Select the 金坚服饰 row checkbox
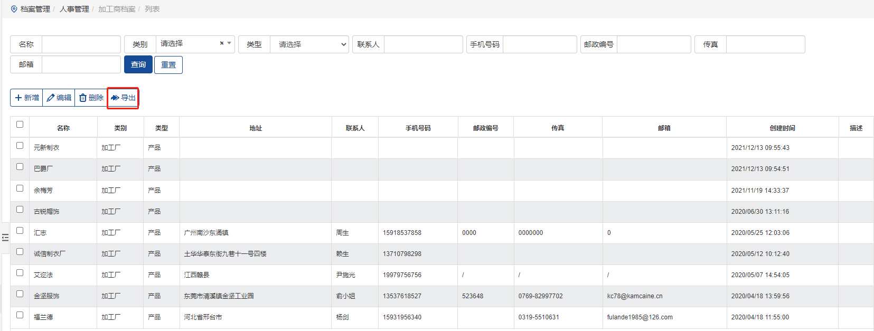Screen dimensions: 874x331 tap(20, 294)
